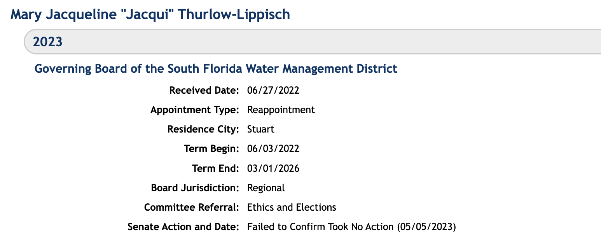
Task: Click the Senate Action and Date label
Action: pos(183,227)
